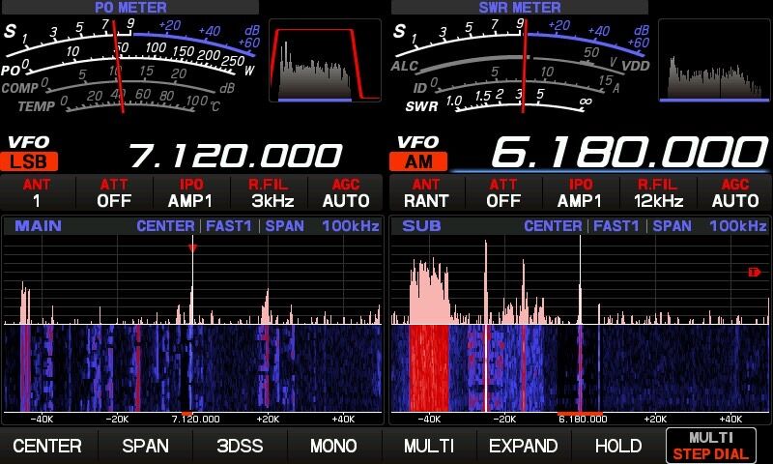Tap the SUB scope label

tap(421, 226)
